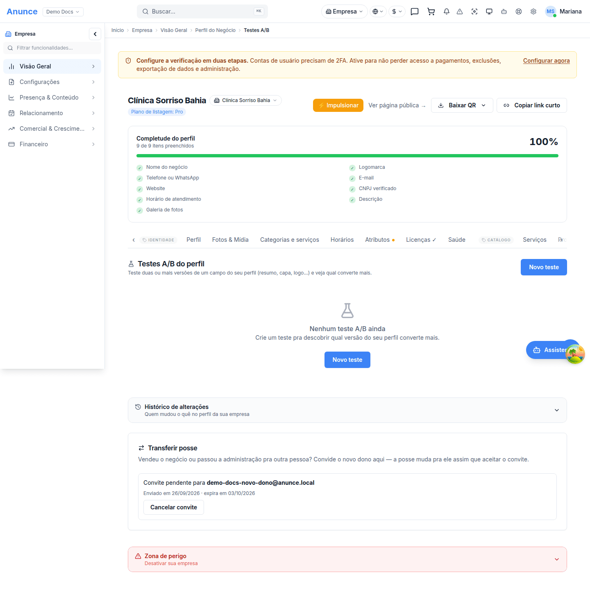Image resolution: width=590 pixels, height=595 pixels.
Task: Open the Clínica Sorriso Bahia business selector
Action: pos(246,100)
